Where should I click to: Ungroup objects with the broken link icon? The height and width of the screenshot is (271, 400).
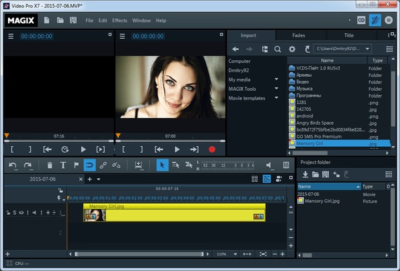pos(116,166)
